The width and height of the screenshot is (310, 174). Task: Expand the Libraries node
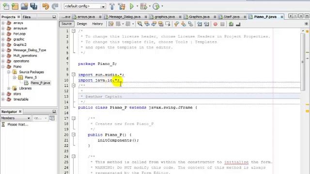pyautogui.click(x=9, y=88)
